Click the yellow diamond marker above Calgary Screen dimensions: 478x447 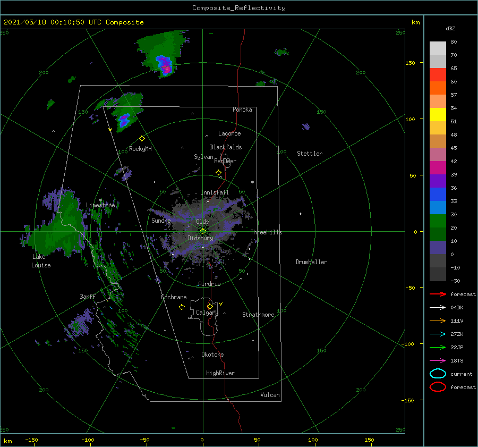pyautogui.click(x=210, y=306)
